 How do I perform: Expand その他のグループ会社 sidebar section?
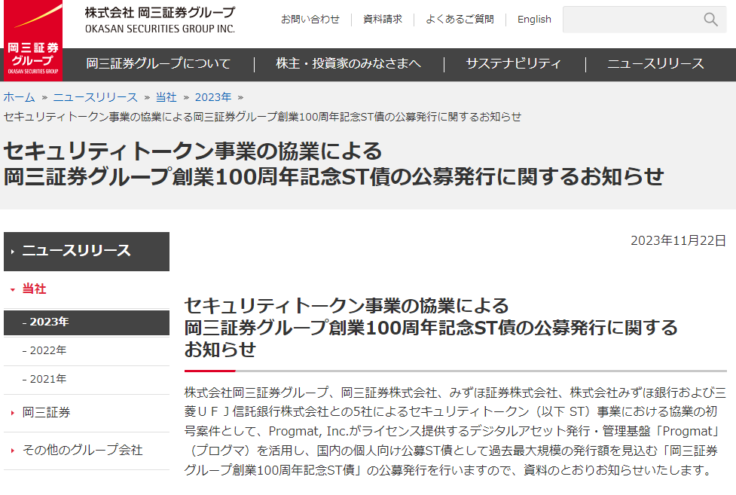tap(87, 451)
